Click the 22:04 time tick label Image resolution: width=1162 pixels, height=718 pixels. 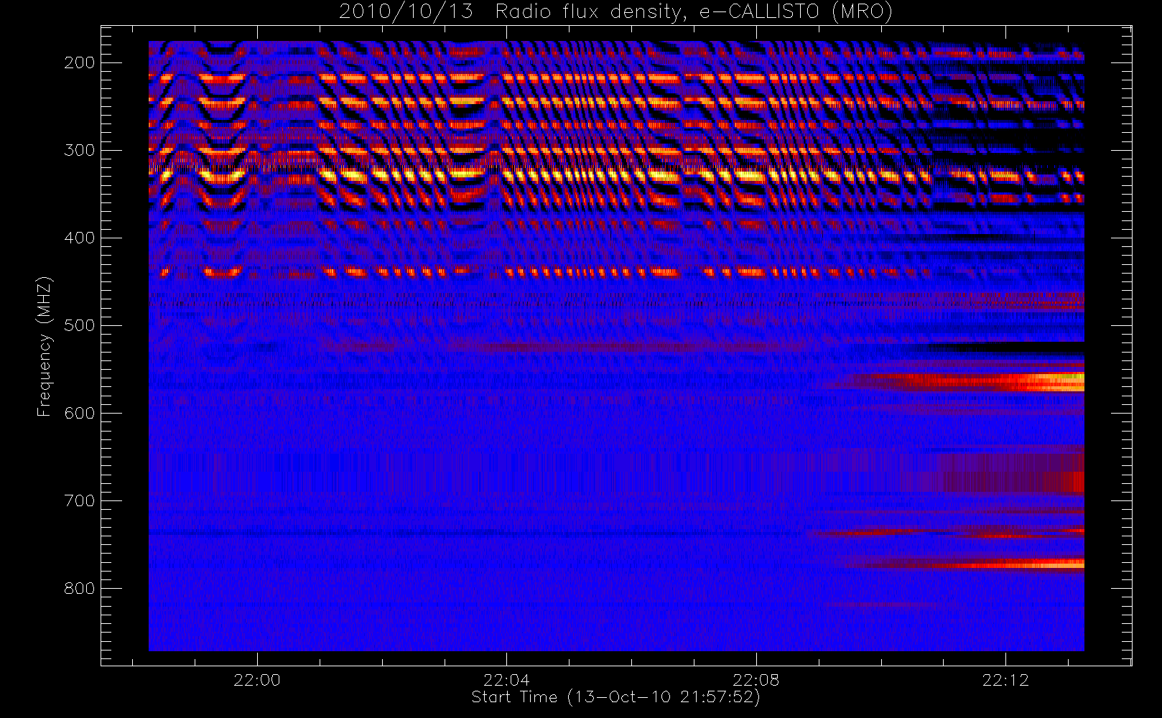pos(506,680)
